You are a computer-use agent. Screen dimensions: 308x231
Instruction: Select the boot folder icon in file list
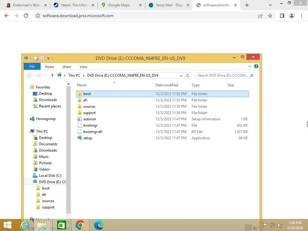click(x=79, y=94)
